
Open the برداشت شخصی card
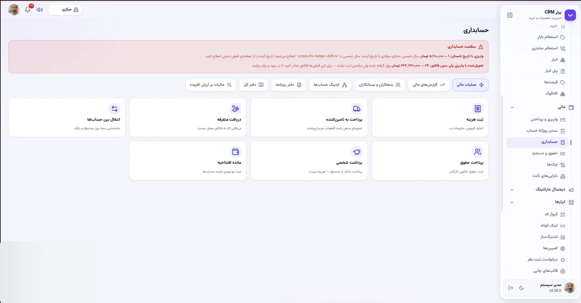[309, 161]
